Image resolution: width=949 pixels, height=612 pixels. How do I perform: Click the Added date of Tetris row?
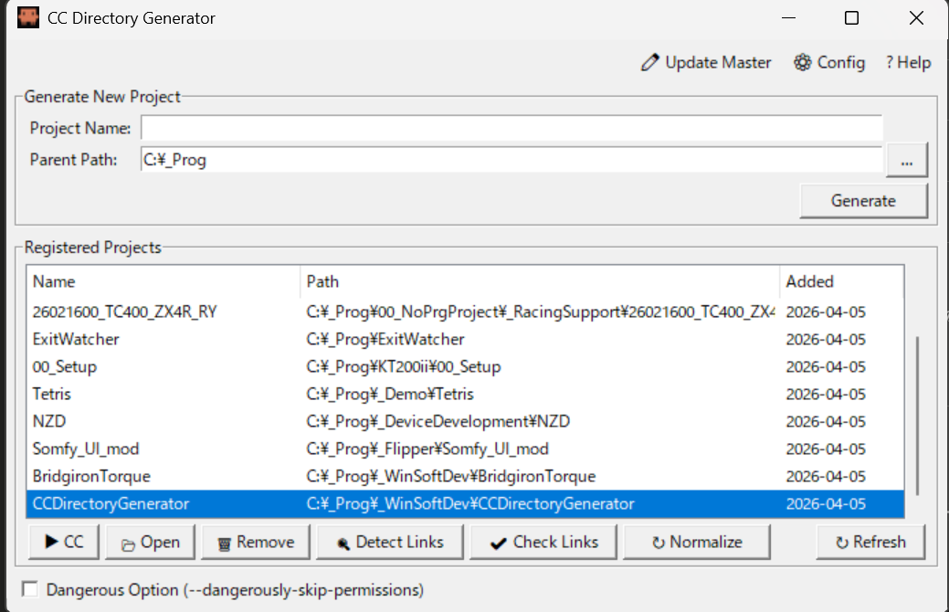click(x=826, y=394)
